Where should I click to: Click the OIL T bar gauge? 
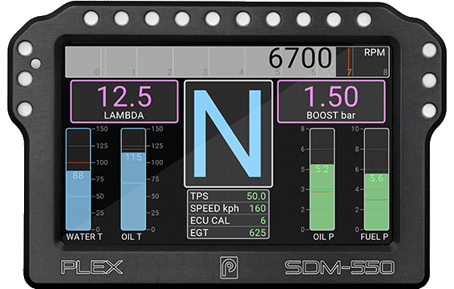click(133, 179)
